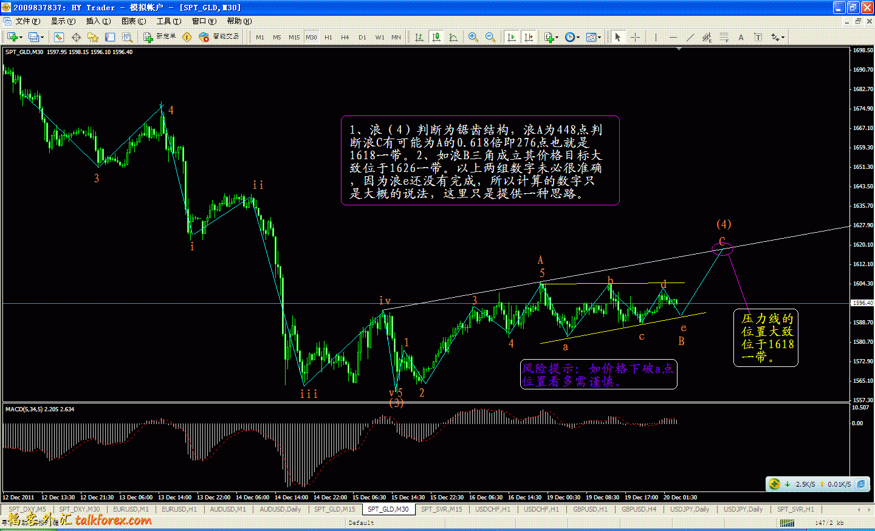Switch timeframe to H4
The height and width of the screenshot is (531, 875).
[x=345, y=37]
